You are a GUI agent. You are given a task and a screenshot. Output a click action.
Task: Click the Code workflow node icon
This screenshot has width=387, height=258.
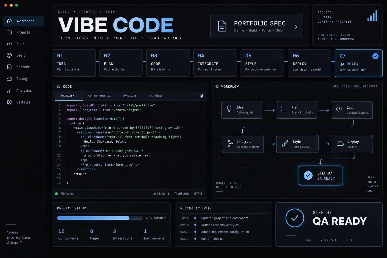(339, 109)
